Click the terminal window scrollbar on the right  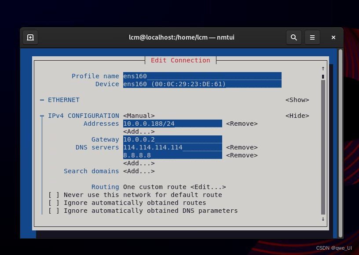click(x=341, y=143)
